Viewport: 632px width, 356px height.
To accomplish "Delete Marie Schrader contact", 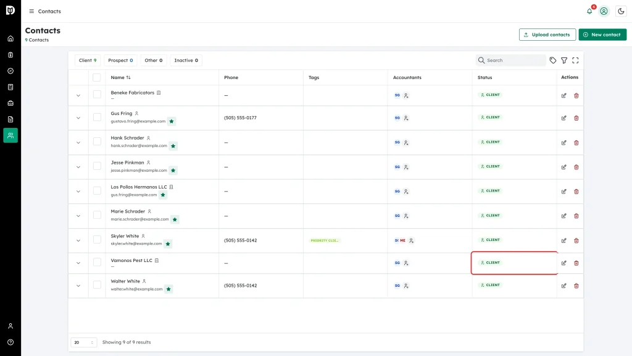I will (x=576, y=216).
